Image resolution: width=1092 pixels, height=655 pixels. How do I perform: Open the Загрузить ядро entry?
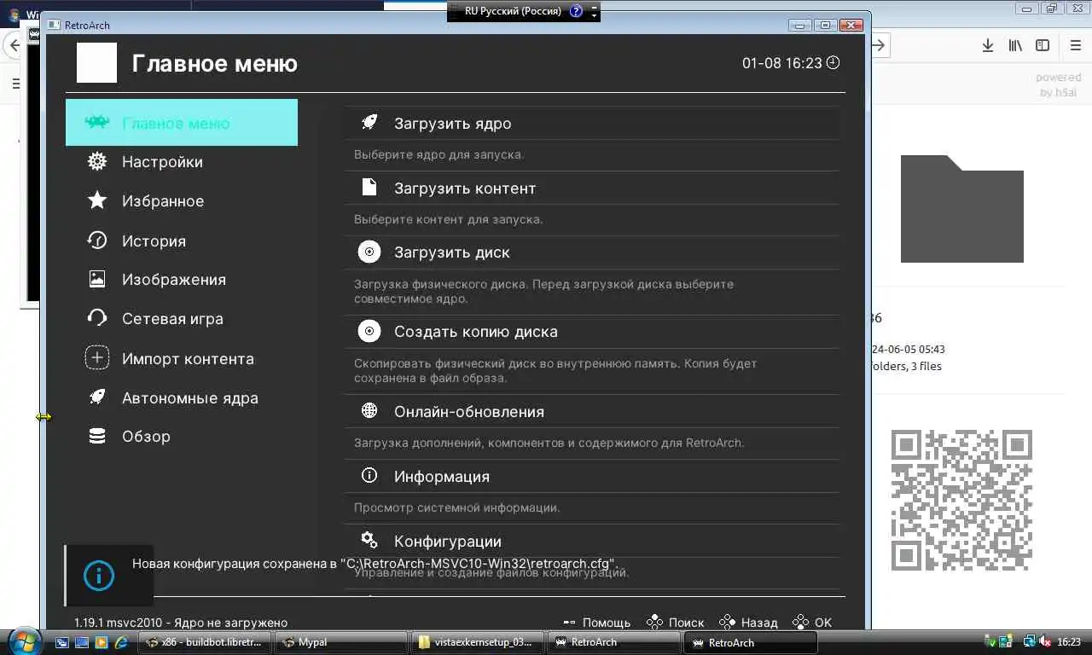(592, 123)
